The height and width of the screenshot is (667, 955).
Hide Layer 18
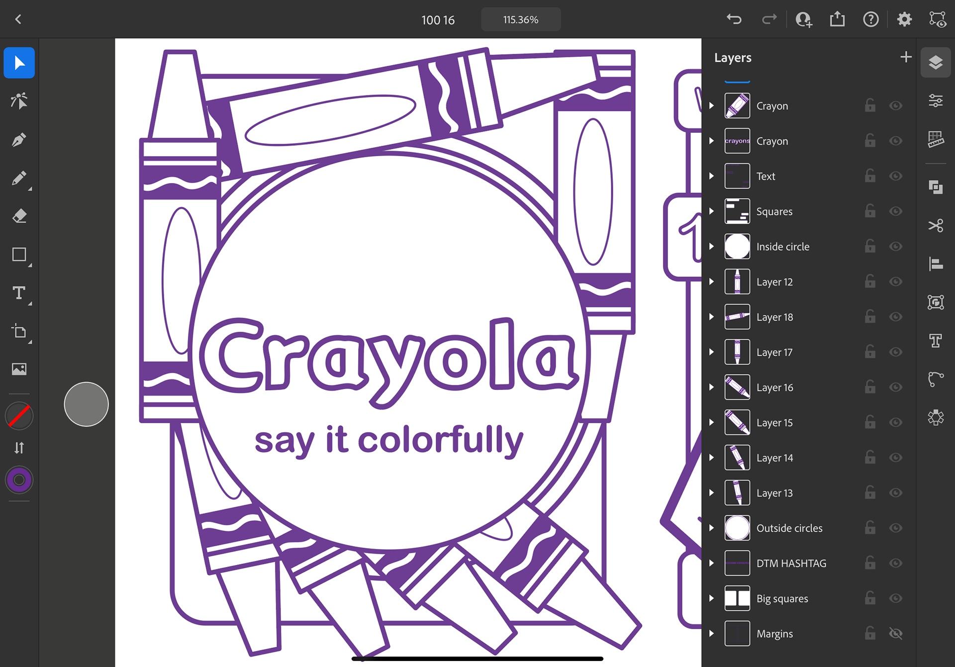tap(896, 317)
